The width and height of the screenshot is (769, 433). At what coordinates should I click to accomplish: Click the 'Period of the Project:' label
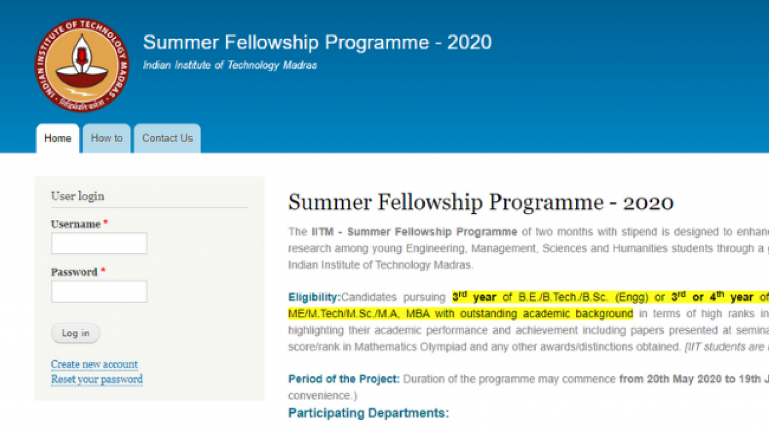[344, 379]
